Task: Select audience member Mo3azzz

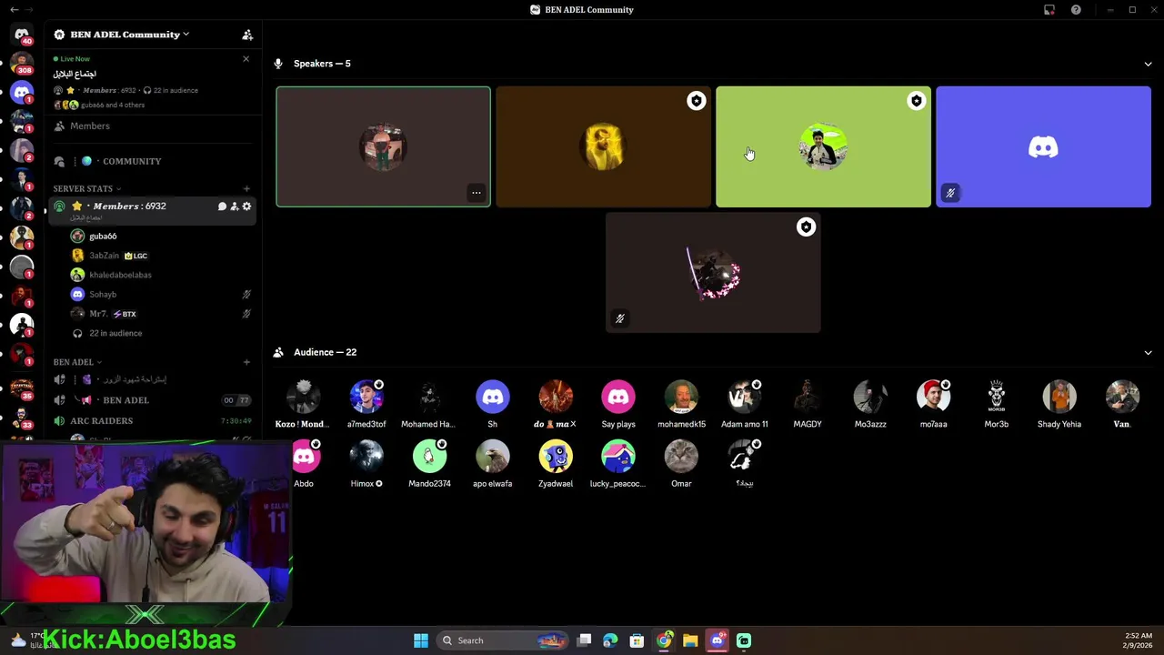Action: click(870, 404)
